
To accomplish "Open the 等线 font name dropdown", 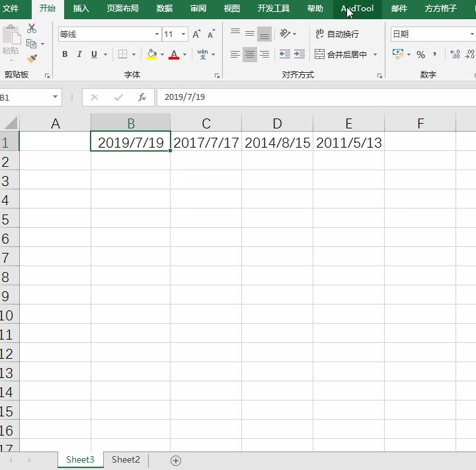I will tap(157, 34).
